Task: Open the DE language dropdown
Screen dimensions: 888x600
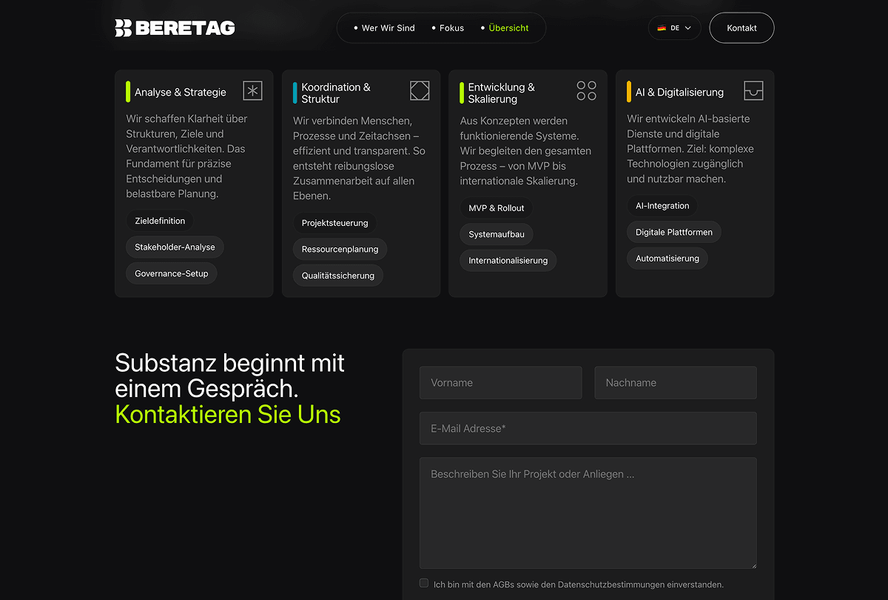Action: [x=674, y=28]
